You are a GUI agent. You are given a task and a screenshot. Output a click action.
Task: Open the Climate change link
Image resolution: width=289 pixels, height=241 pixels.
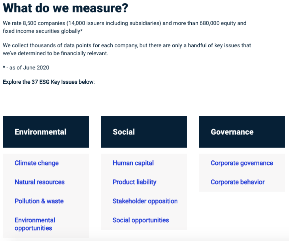coord(36,163)
